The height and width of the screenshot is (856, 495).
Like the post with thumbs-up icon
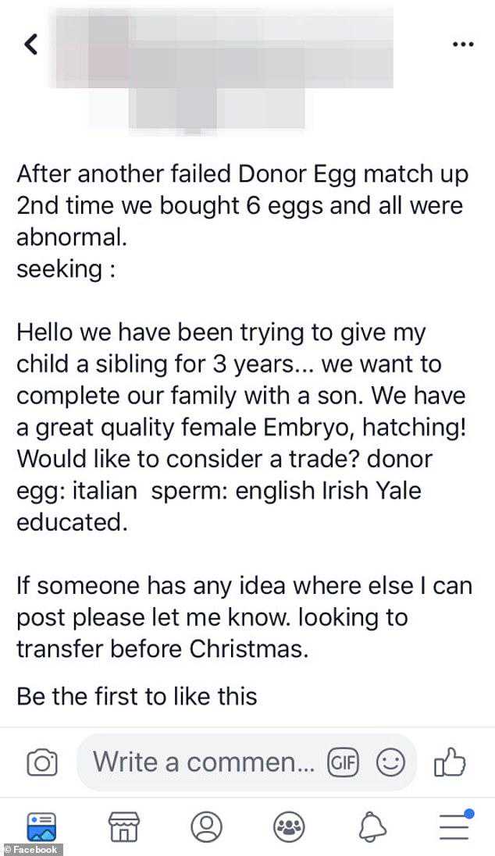tap(450, 762)
